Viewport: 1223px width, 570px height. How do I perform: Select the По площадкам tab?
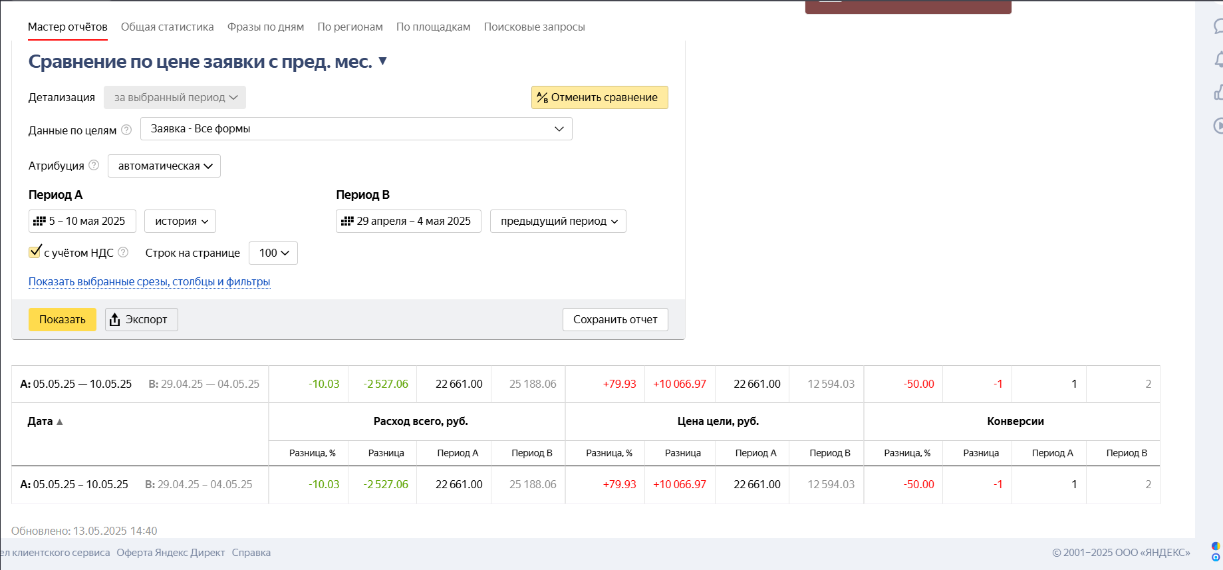click(x=433, y=27)
